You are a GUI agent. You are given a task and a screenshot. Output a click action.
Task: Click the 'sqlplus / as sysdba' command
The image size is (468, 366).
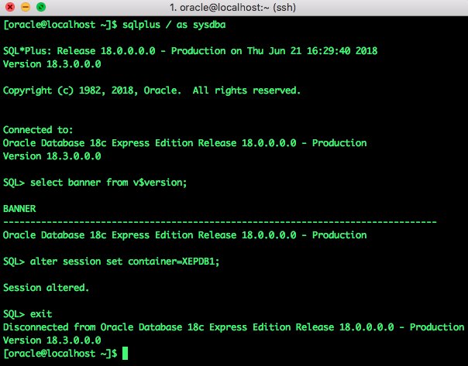174,25
